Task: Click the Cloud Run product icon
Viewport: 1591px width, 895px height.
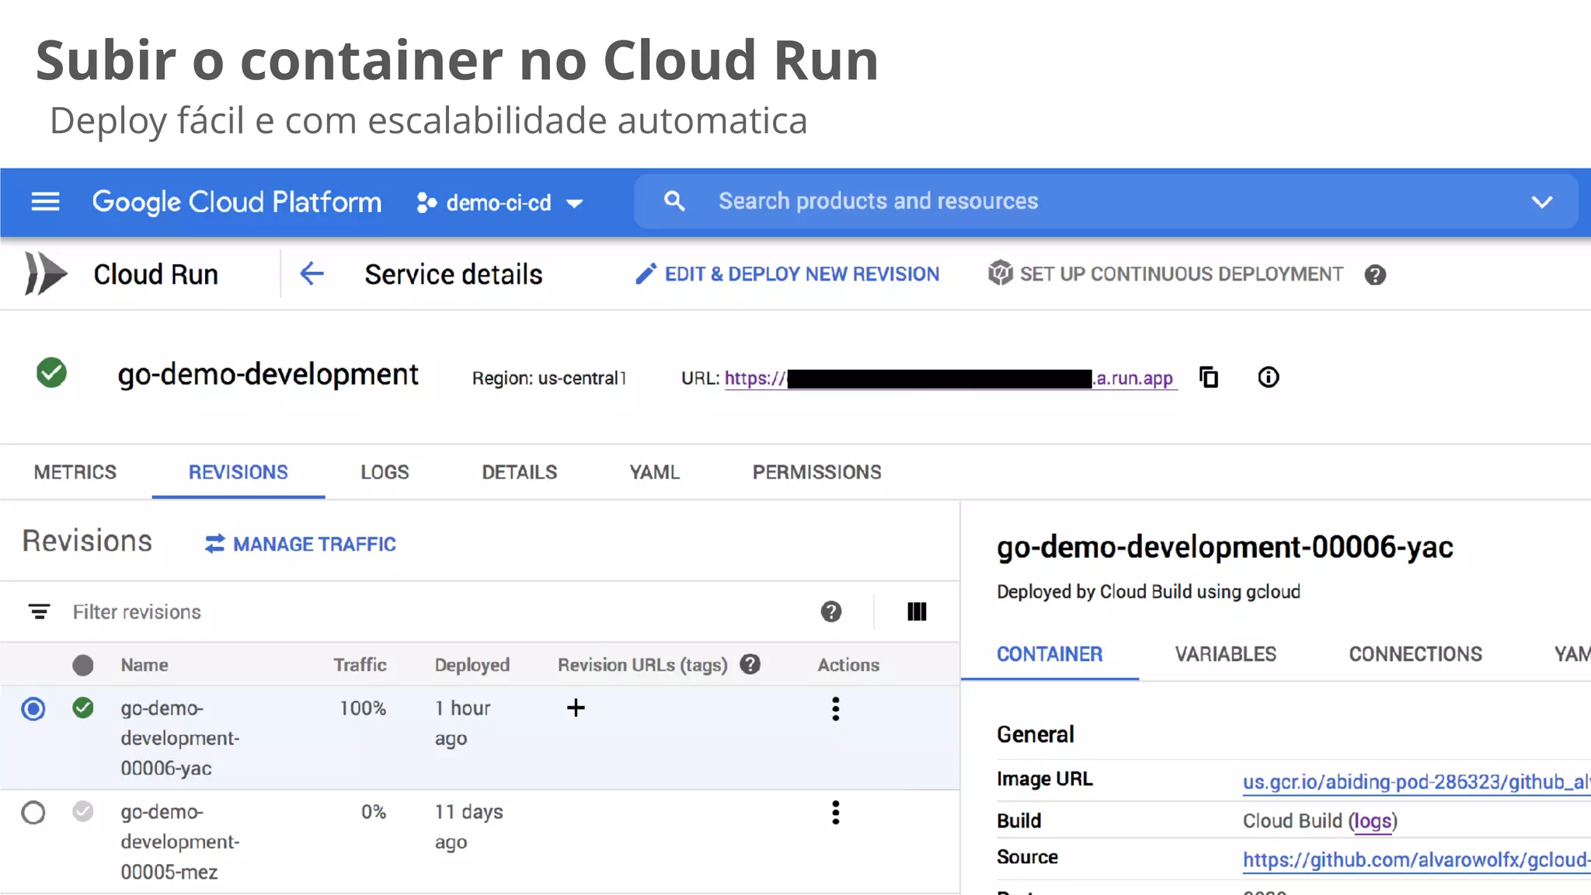Action: pyautogui.click(x=45, y=273)
